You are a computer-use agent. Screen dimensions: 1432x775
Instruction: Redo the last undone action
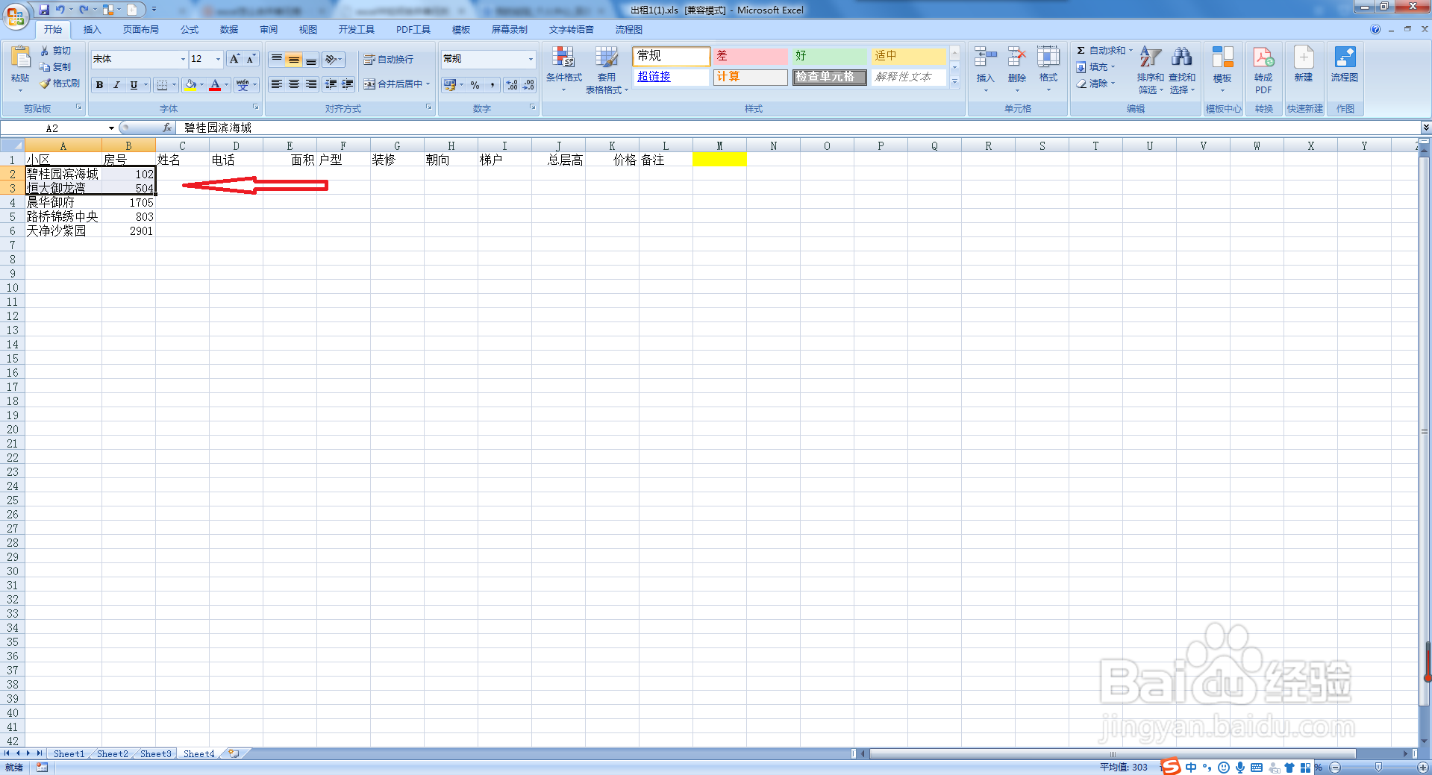click(x=84, y=10)
